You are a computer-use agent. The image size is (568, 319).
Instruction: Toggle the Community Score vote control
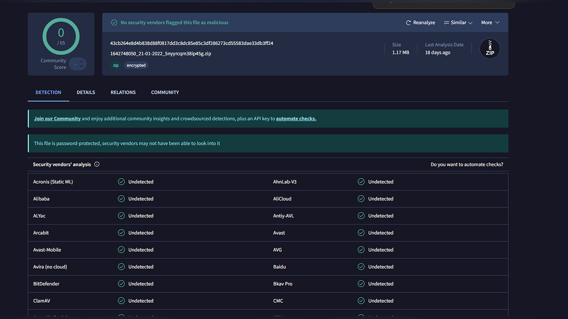pos(78,64)
